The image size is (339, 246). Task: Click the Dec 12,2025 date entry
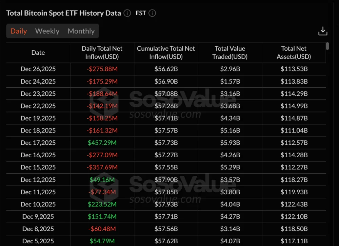tap(38, 180)
